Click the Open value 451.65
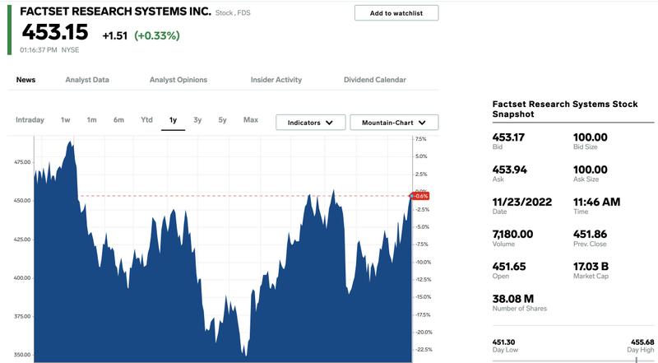658x363 pixels. click(509, 267)
